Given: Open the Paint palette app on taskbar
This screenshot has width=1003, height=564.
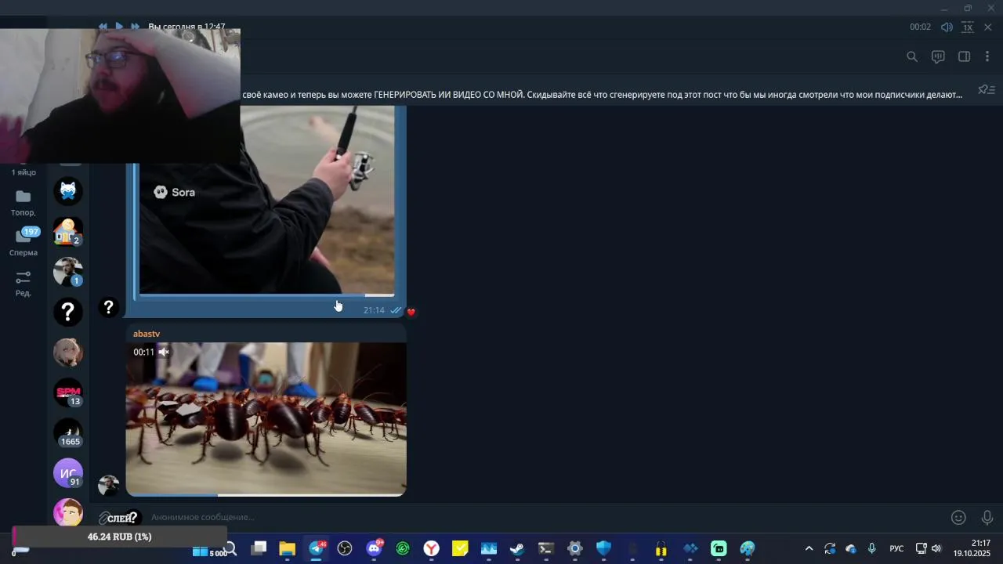Looking at the screenshot, I should pos(748,548).
